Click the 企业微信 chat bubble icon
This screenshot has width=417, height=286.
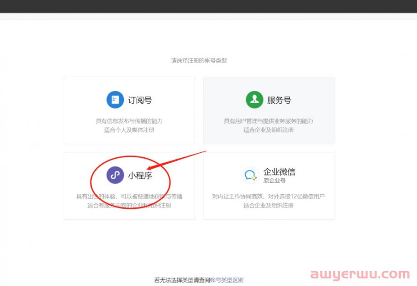coord(250,175)
